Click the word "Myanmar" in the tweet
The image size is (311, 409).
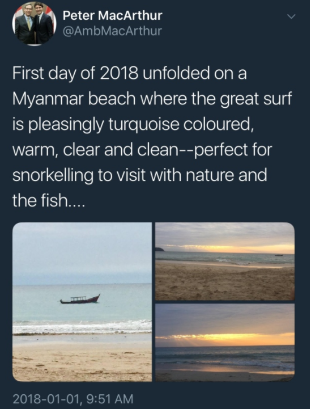point(48,99)
